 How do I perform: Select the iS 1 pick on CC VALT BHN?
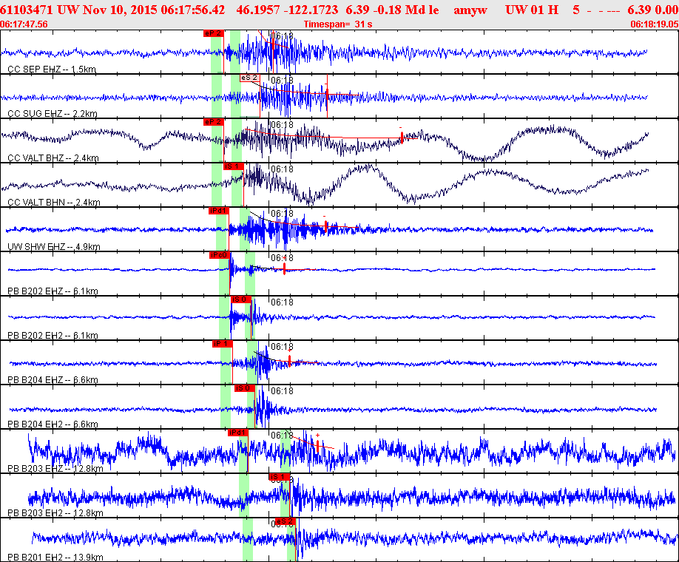[x=234, y=166]
